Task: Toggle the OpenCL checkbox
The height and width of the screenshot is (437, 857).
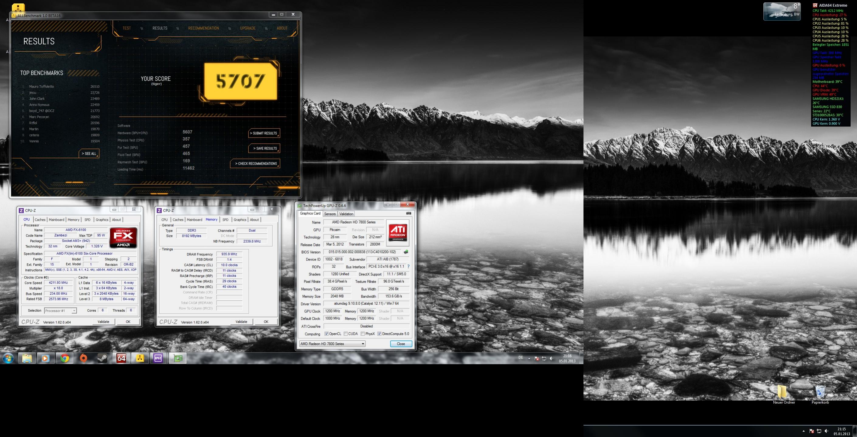Action: (x=327, y=334)
